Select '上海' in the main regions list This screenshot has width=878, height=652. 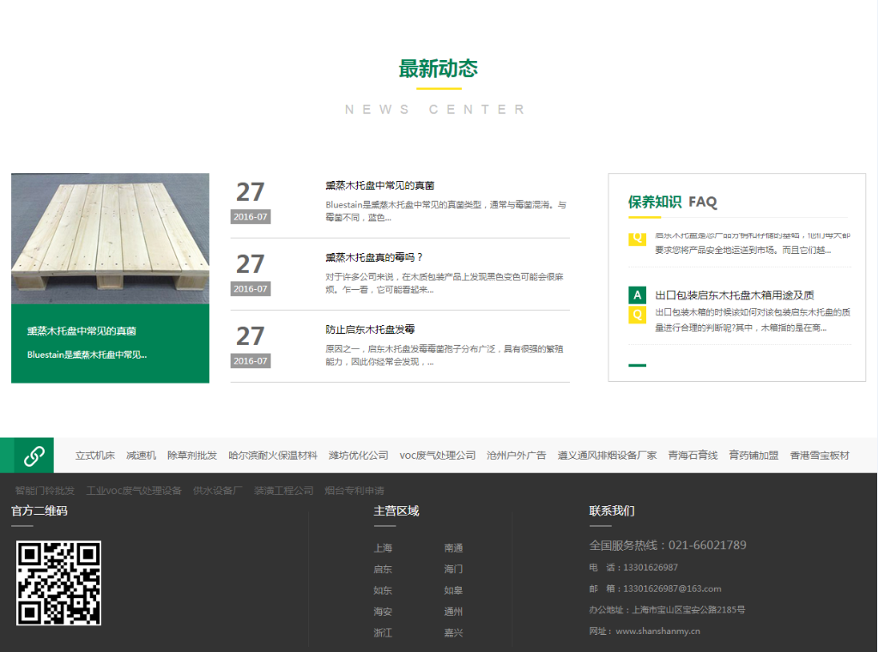(383, 548)
